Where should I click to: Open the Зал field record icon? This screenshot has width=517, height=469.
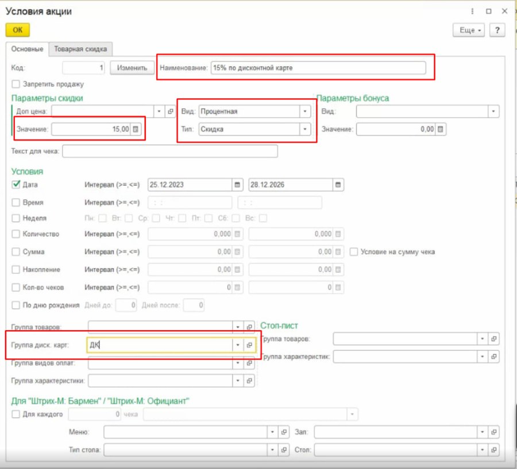pyautogui.click(x=493, y=432)
